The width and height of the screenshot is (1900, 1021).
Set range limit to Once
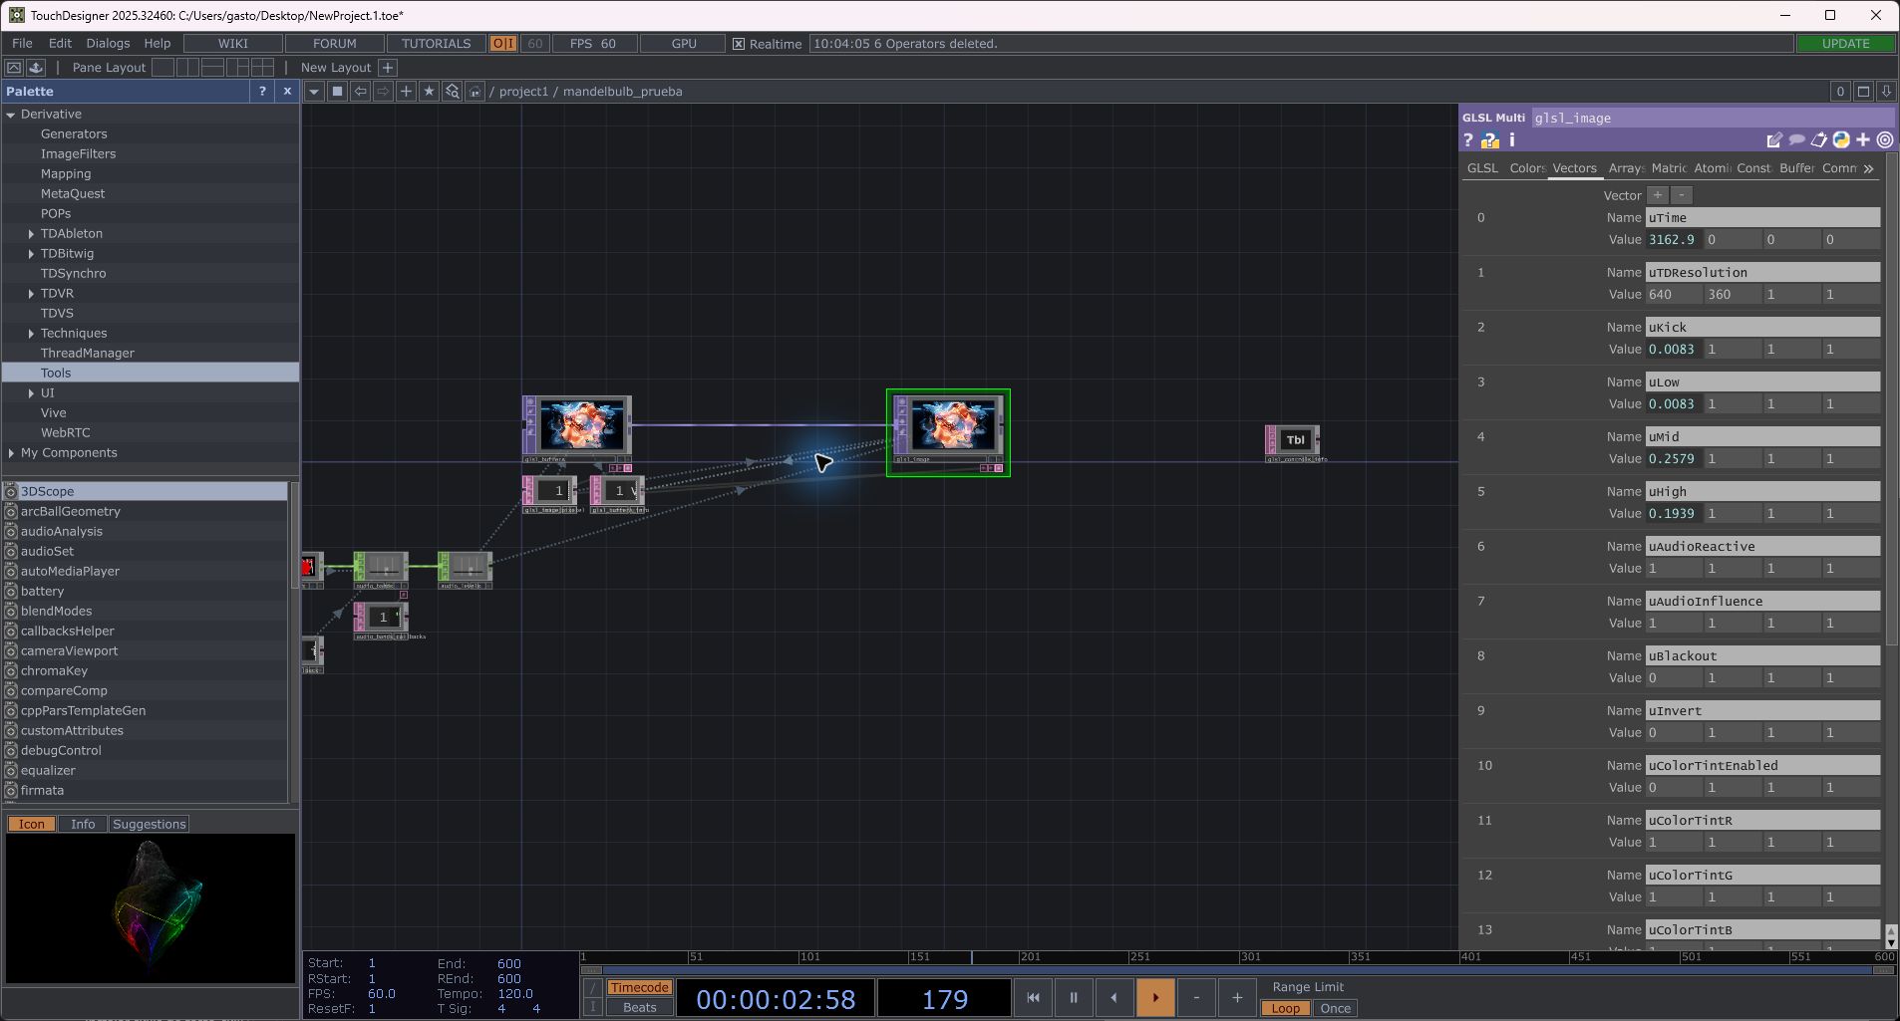(x=1335, y=1008)
